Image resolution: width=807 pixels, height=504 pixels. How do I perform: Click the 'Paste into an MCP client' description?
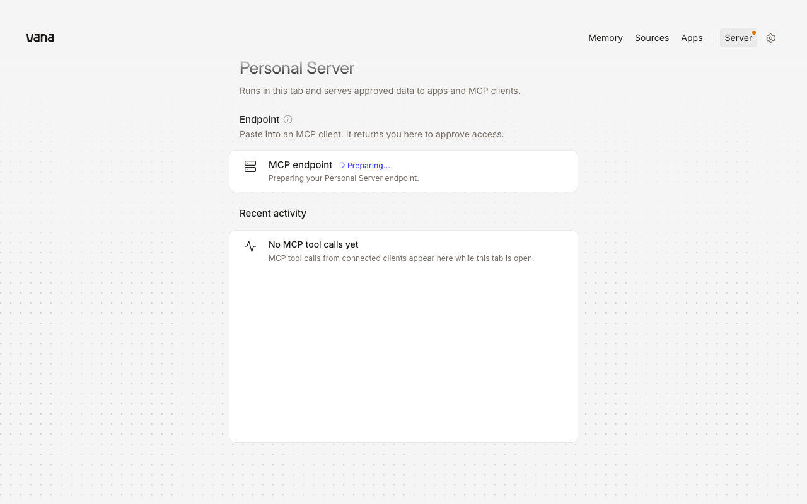click(371, 134)
